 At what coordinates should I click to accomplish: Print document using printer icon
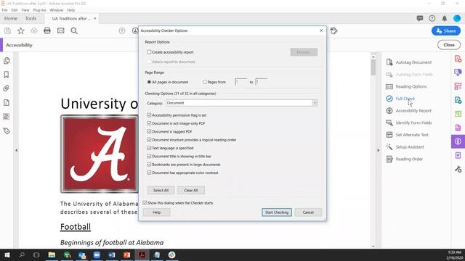click(47, 30)
